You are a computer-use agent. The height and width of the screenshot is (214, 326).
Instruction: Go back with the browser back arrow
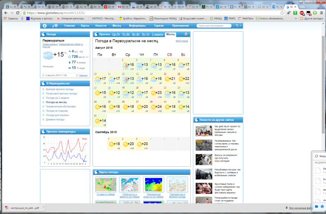(x=6, y=13)
